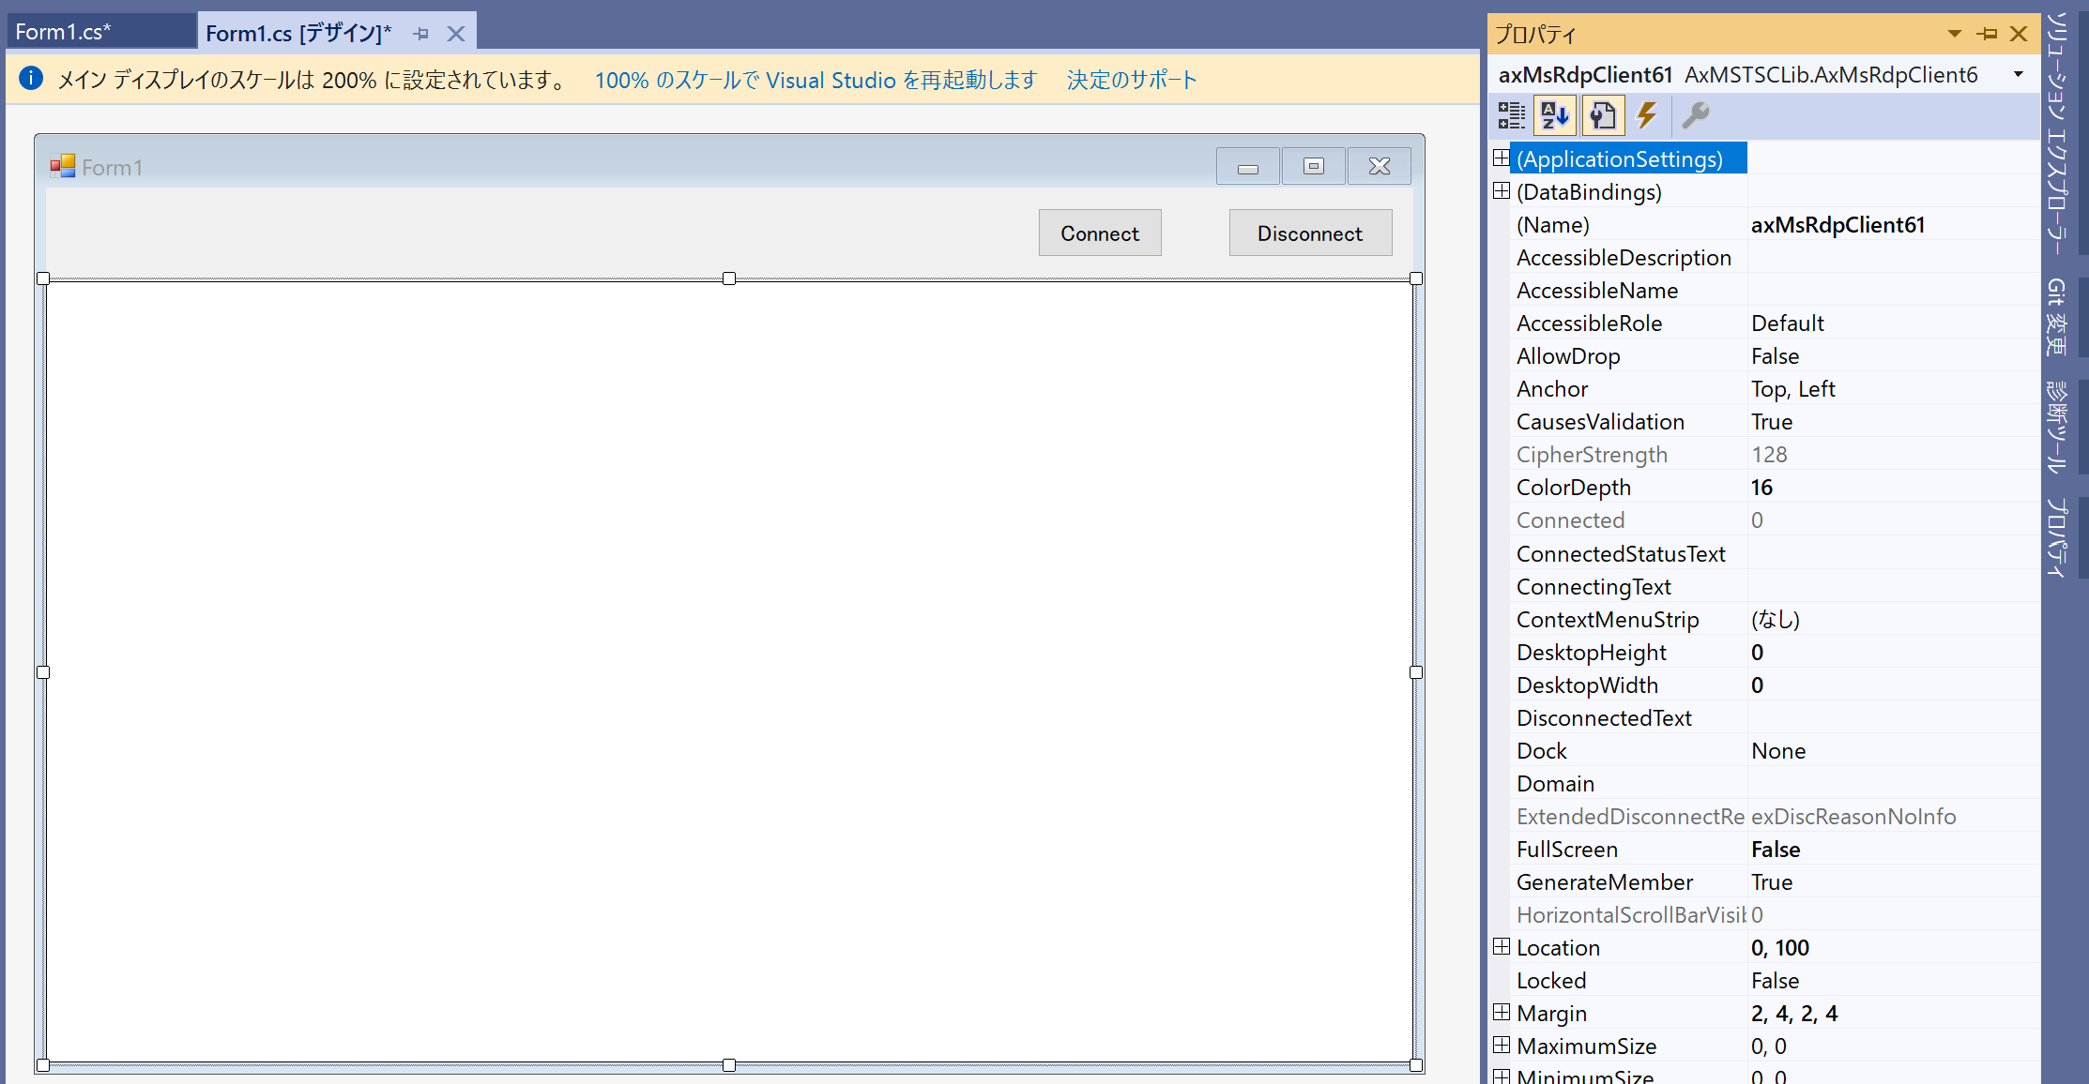Expand the Margin property
This screenshot has height=1084, width=2089.
(x=1500, y=1013)
